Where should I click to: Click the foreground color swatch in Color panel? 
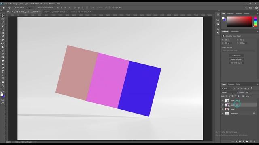223,18
